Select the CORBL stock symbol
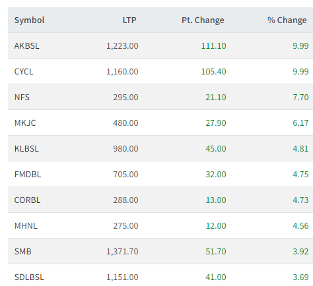 (27, 200)
